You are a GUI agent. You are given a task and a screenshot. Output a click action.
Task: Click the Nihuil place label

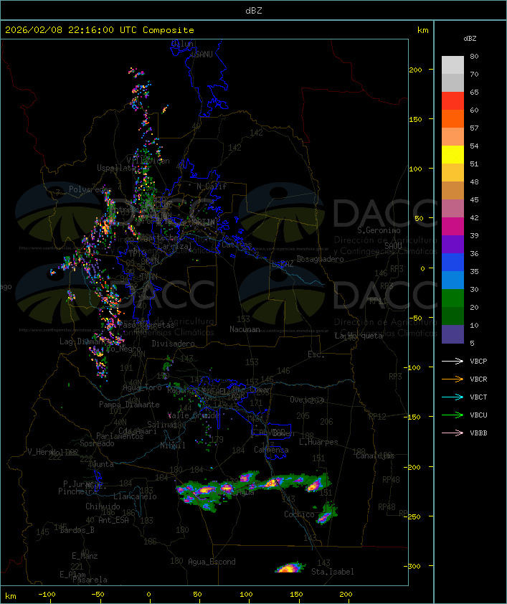point(173,445)
